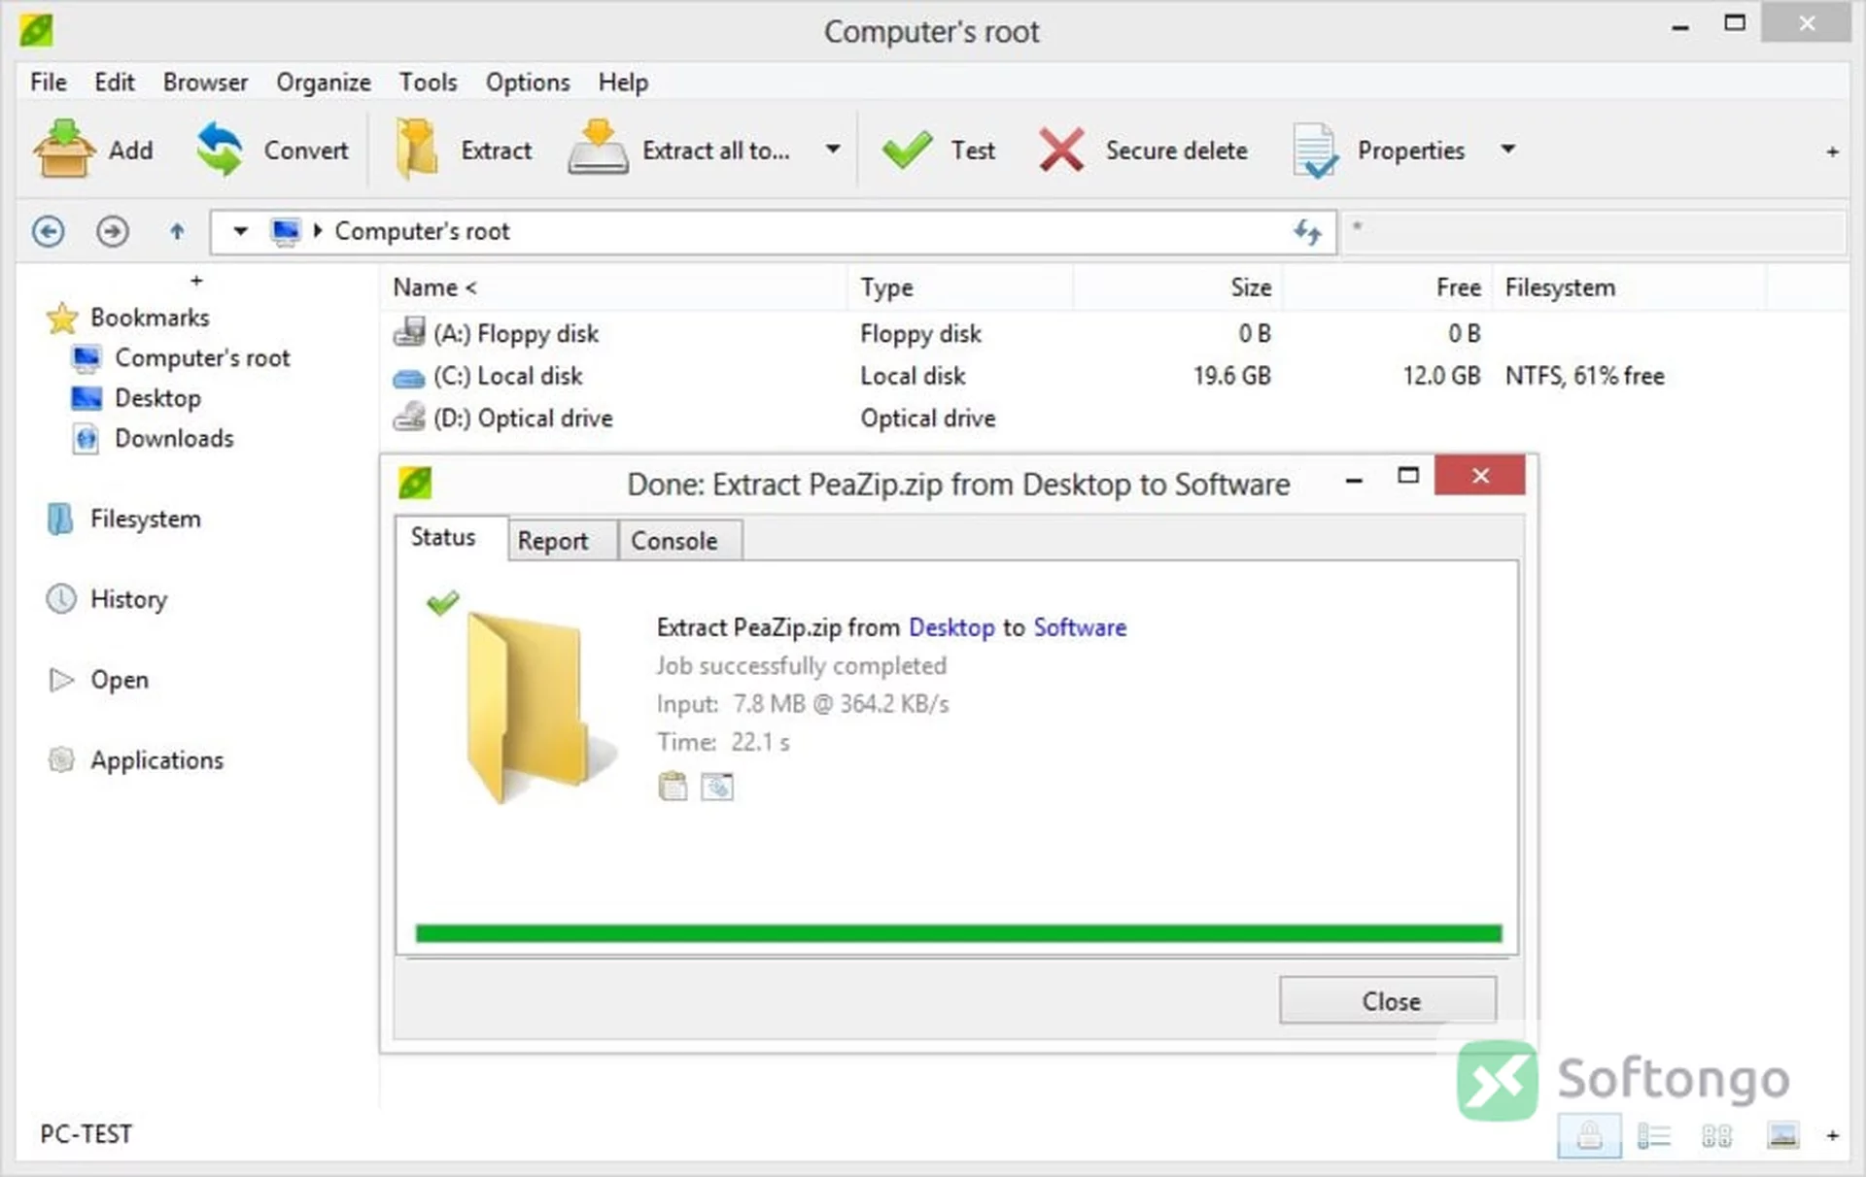This screenshot has height=1177, width=1866.
Task: Click the Secure delete red X
Action: click(1060, 151)
